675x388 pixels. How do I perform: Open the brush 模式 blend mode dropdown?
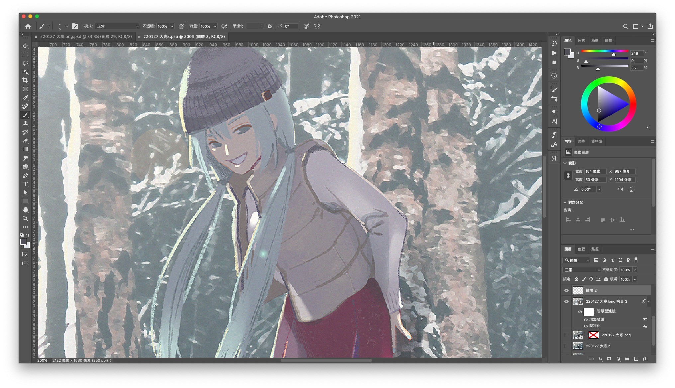point(118,26)
